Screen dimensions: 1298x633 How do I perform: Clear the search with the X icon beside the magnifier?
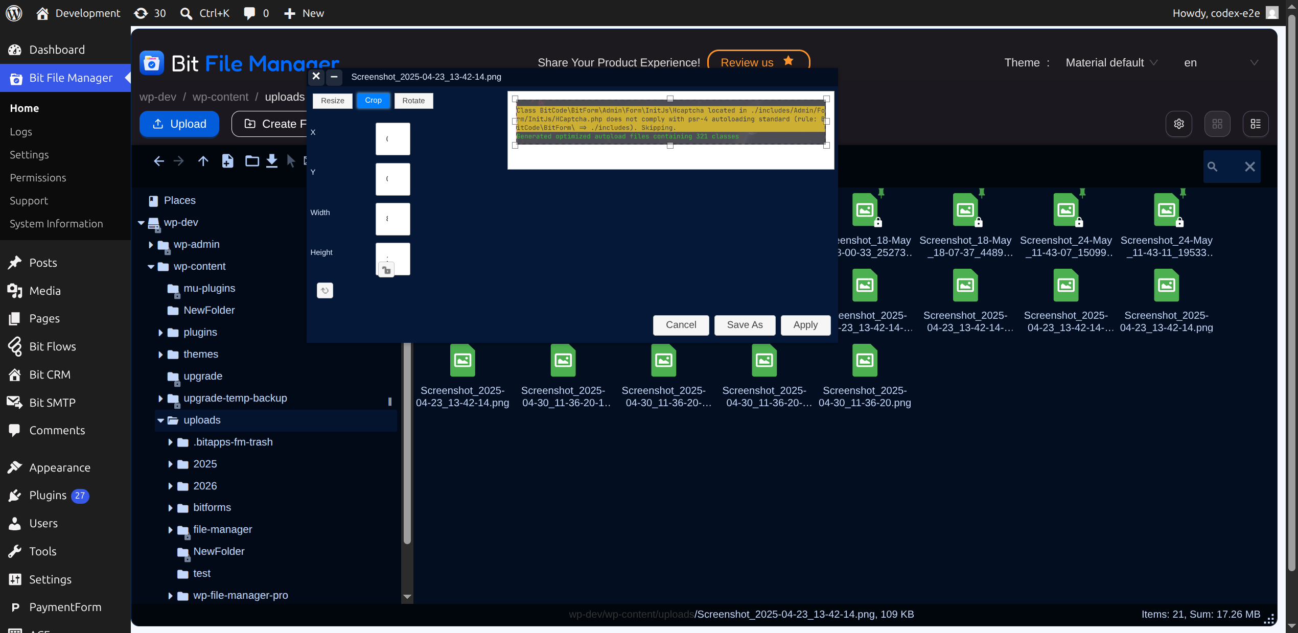click(x=1250, y=167)
